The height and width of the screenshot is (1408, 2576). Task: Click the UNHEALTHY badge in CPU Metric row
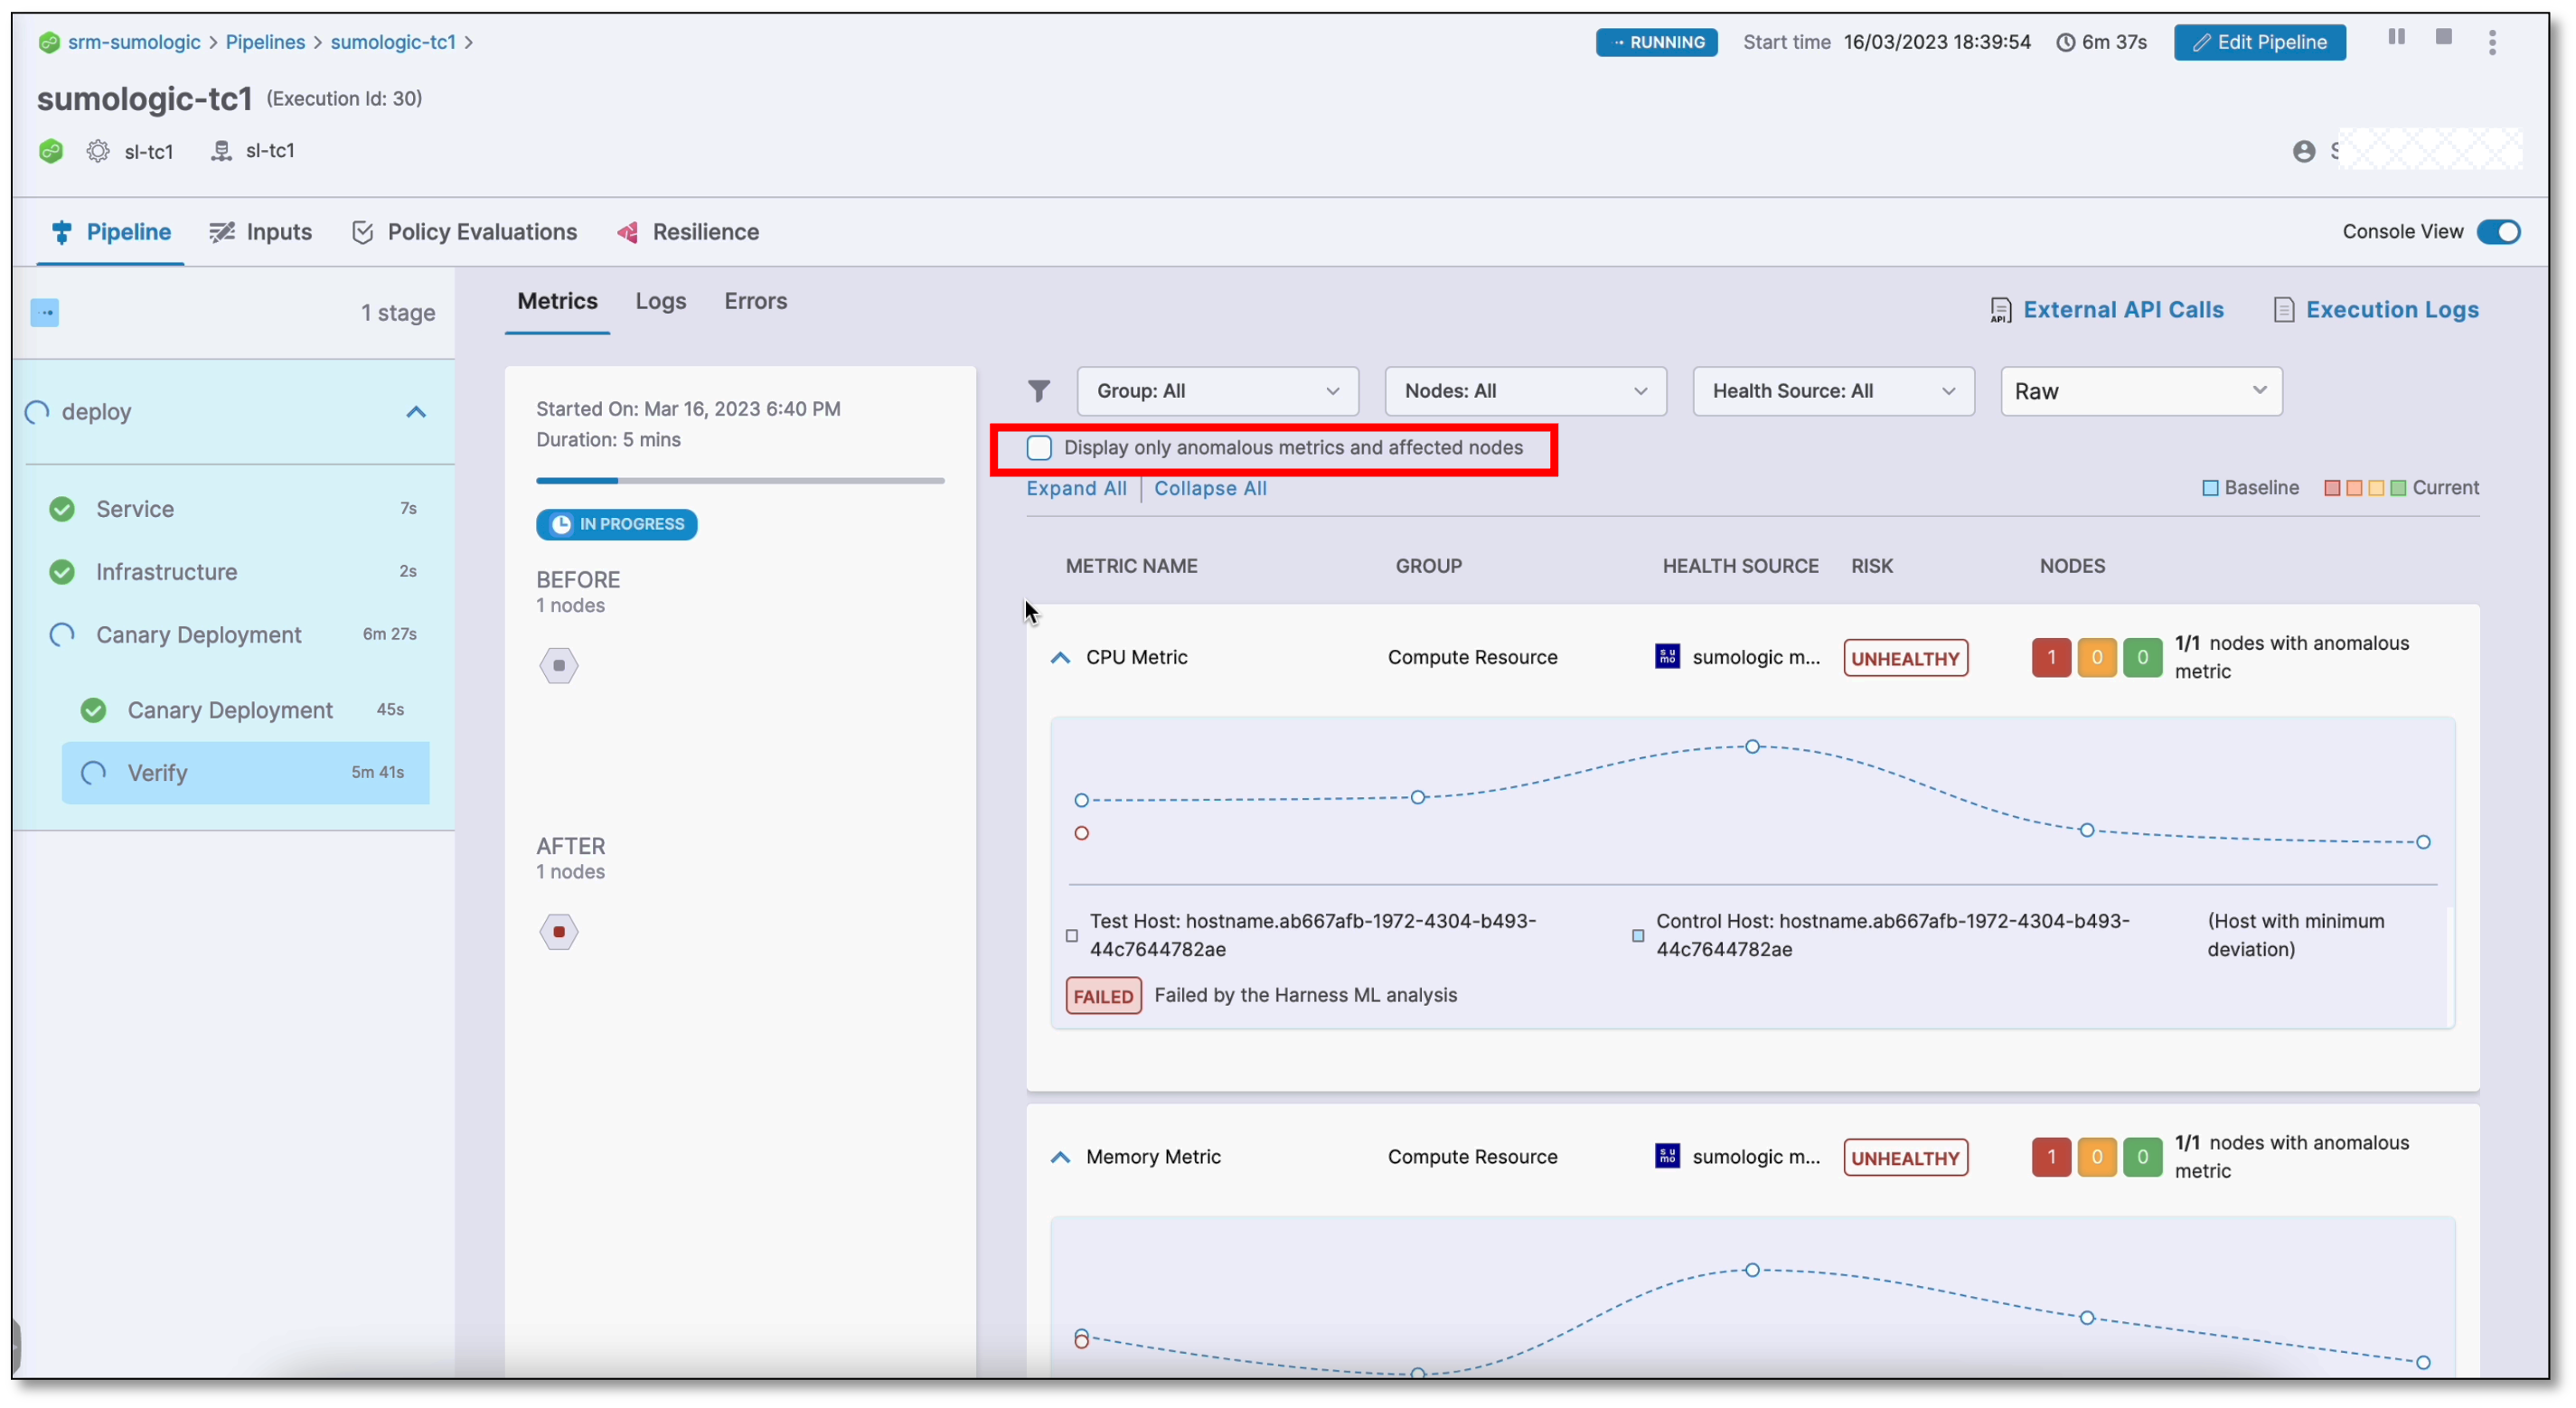pos(1905,658)
